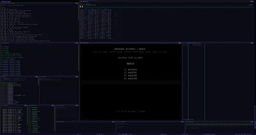Click the Stack panel header control icon
This screenshot has height=135, width=256.
pyautogui.click(x=36, y=77)
